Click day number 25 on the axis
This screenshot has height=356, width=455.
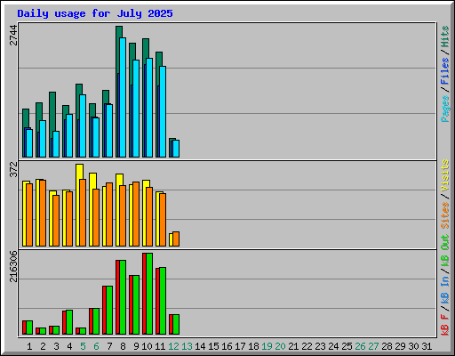[347, 346]
